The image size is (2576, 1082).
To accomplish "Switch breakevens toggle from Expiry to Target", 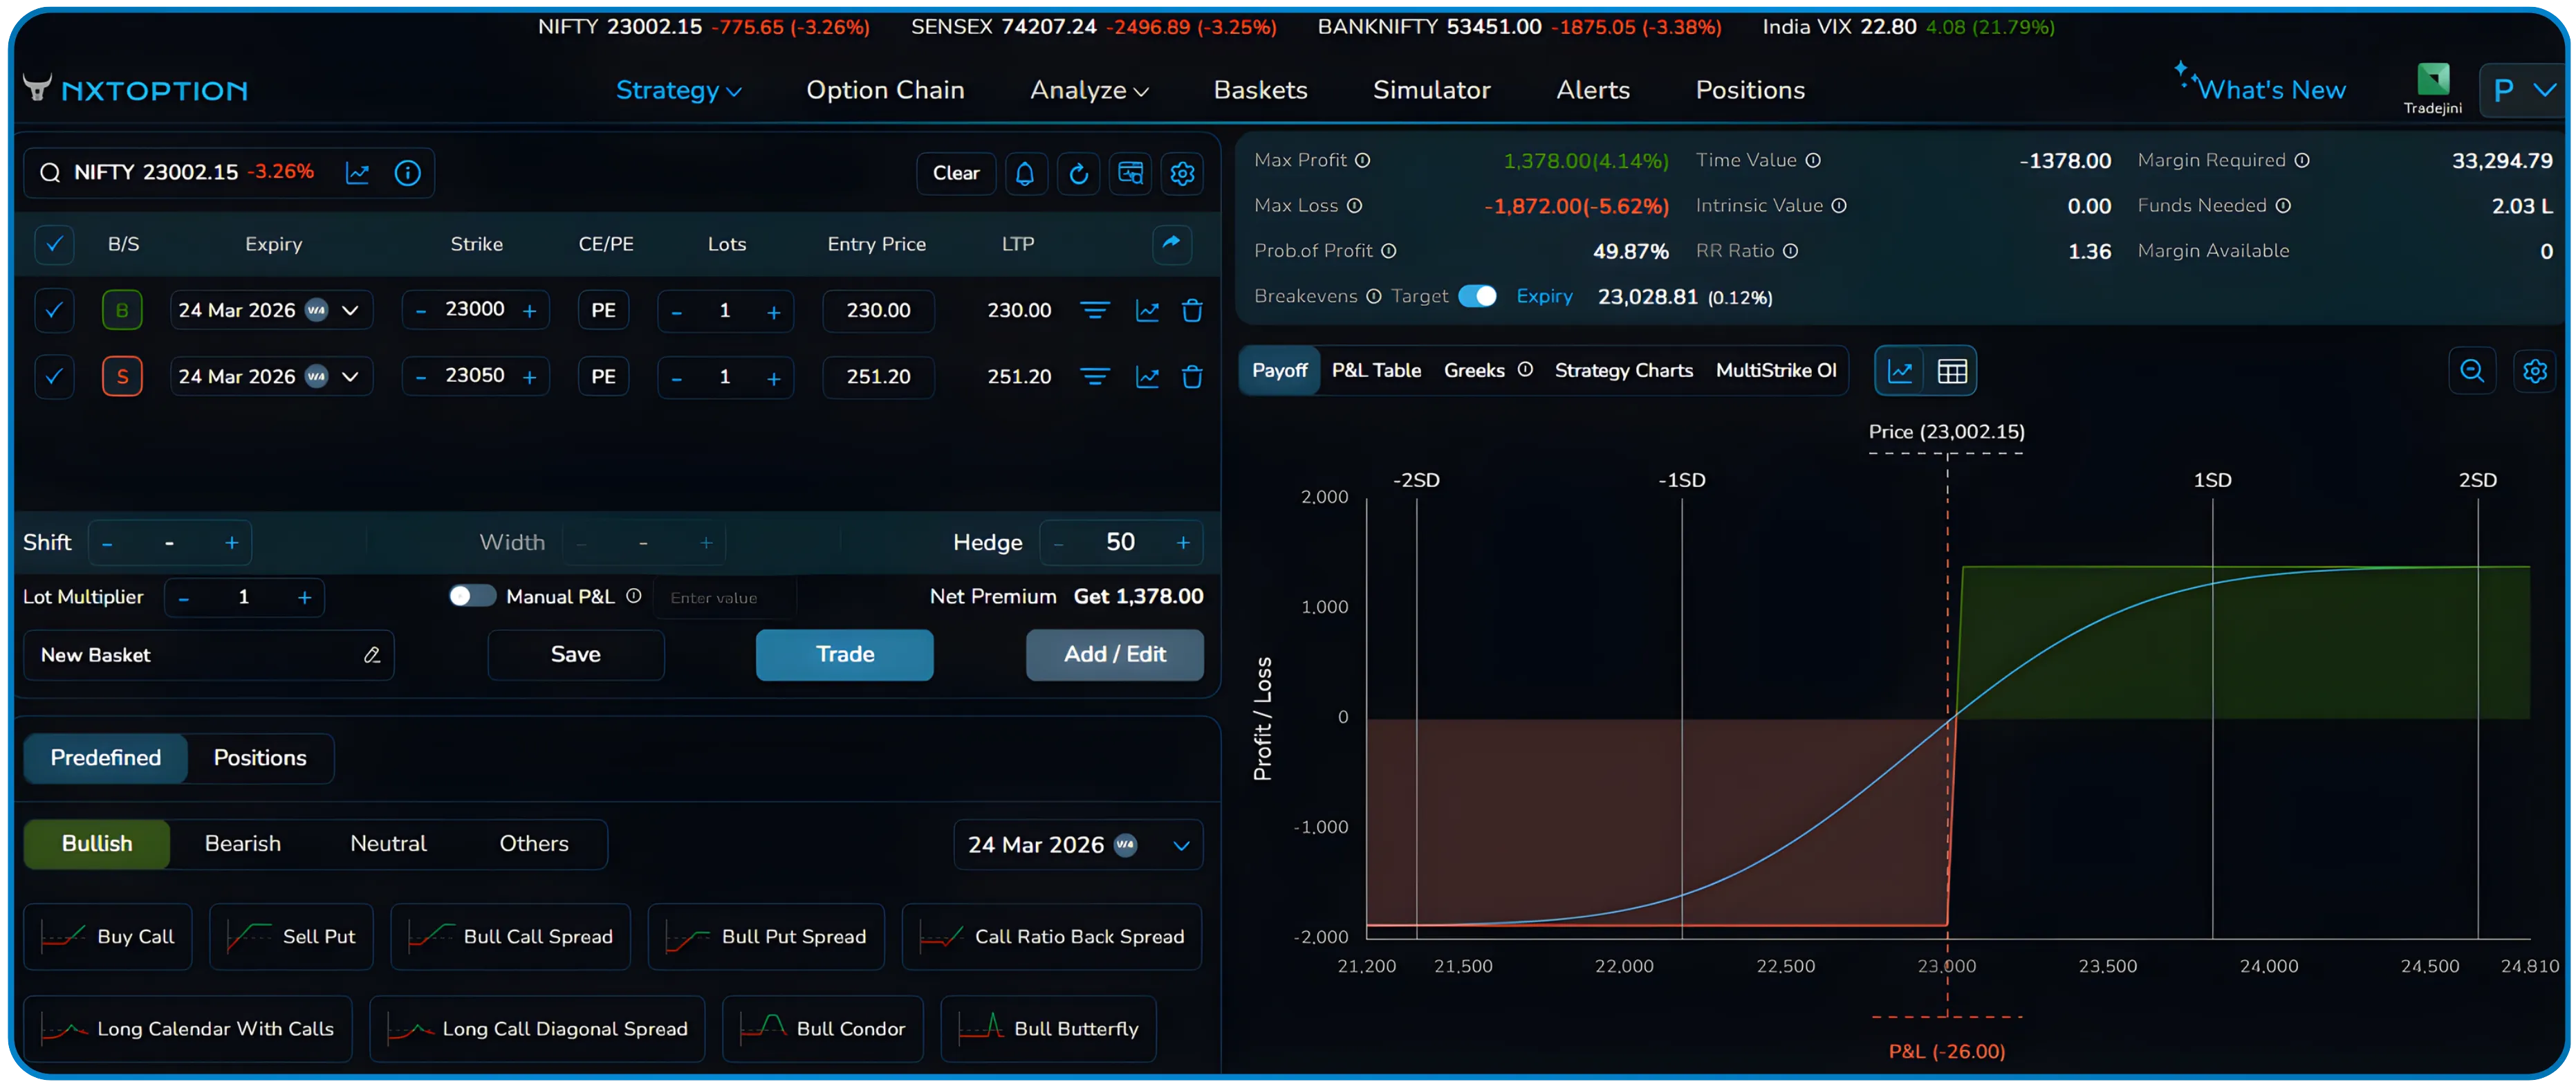I will pyautogui.click(x=1479, y=296).
